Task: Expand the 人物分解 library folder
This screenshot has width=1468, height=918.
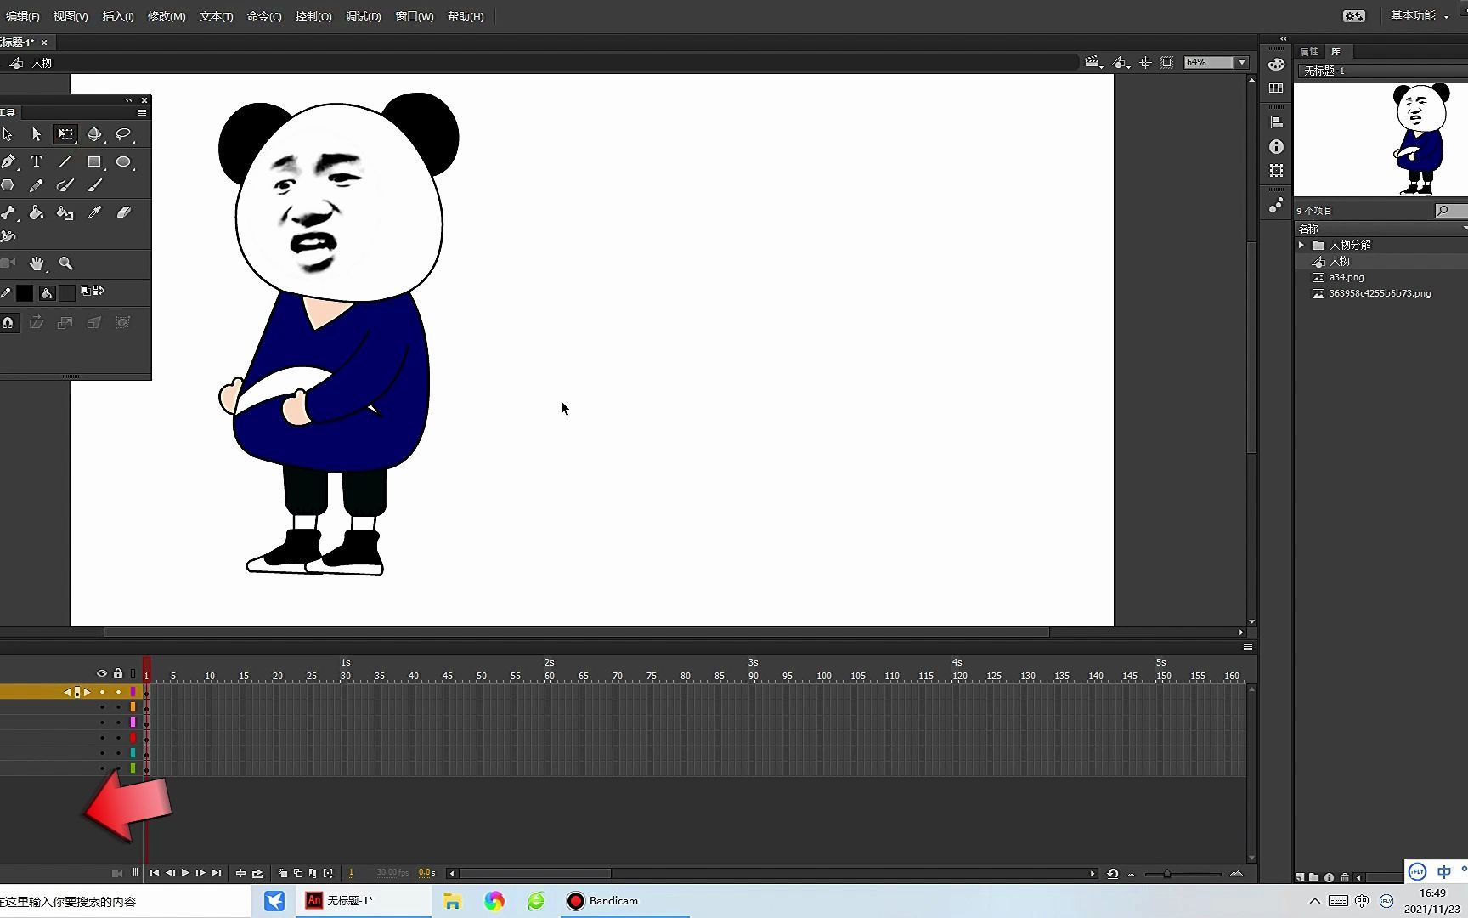Action: [1301, 245]
